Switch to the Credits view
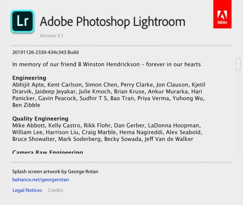 [55, 190]
